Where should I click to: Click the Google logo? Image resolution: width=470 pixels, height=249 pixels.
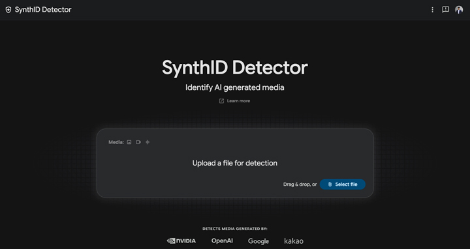click(x=258, y=241)
